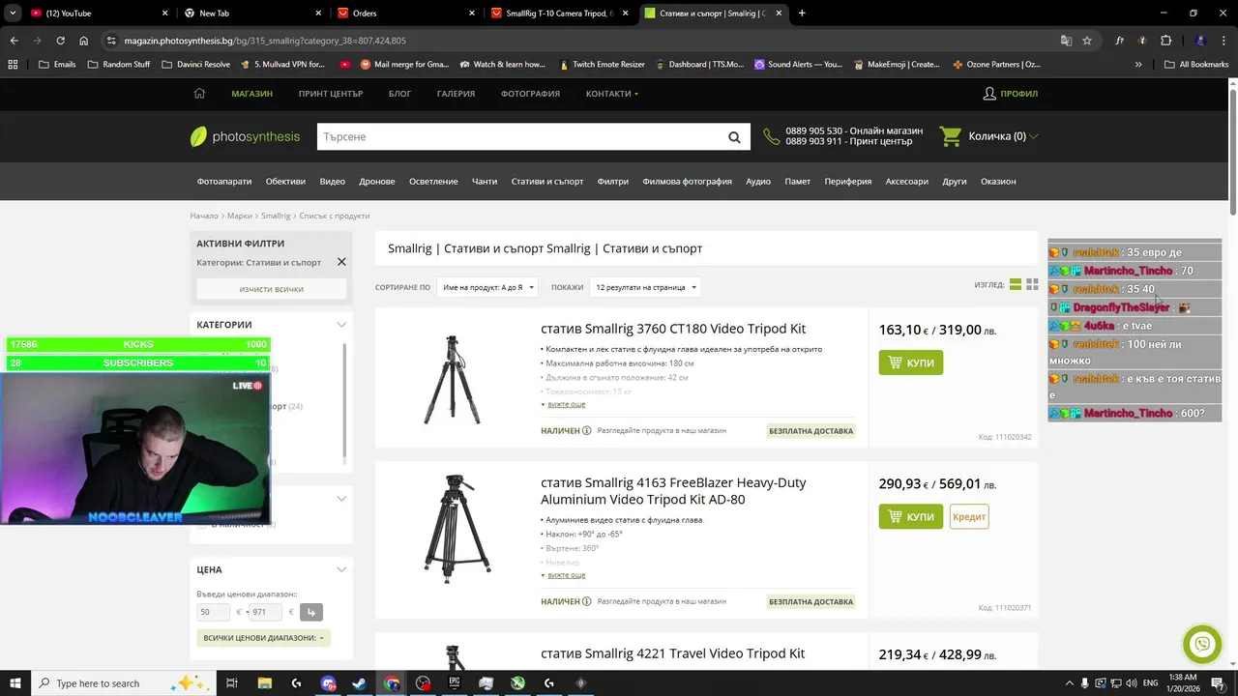
Task: Open the Дронове category menu
Action: (x=377, y=182)
